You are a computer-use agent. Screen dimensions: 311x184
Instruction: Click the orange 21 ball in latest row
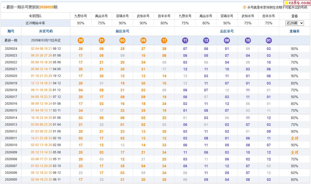coord(102,41)
